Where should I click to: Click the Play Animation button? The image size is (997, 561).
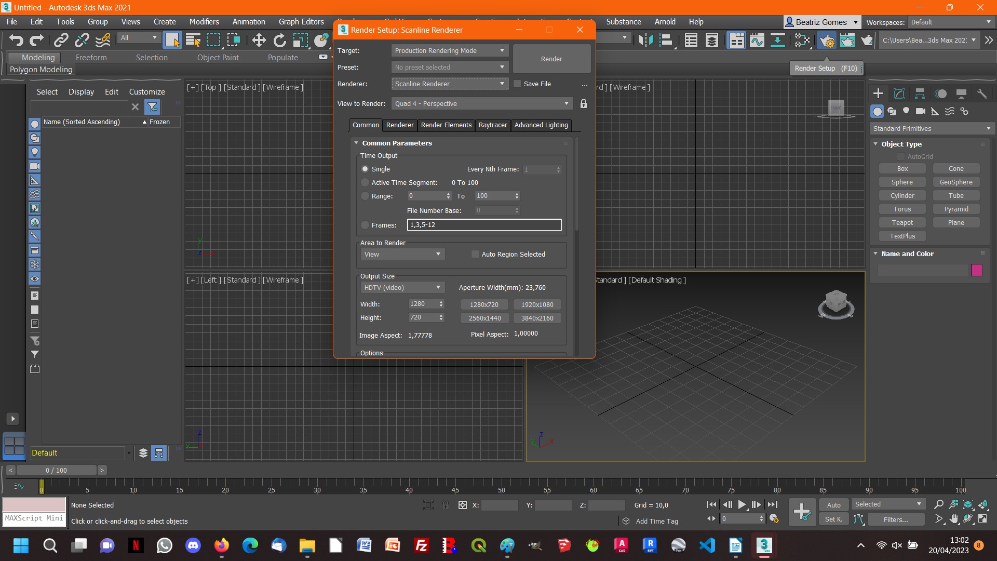point(742,504)
